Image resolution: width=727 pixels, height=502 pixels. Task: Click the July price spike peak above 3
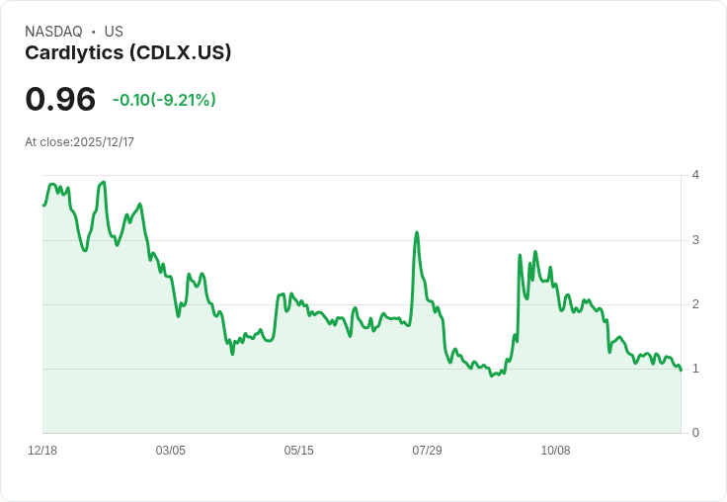(417, 232)
